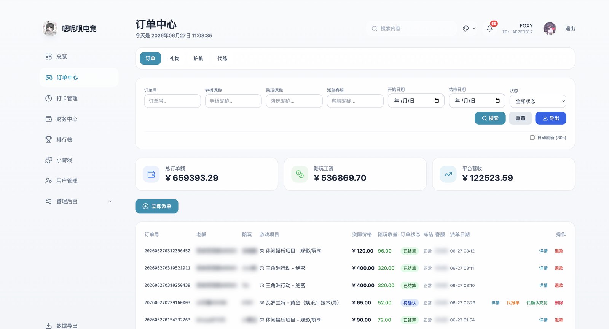Screen dimensions: 609x329
Task: Click the ¥ 65.00 price cell
Action: pyautogui.click(x=362, y=303)
